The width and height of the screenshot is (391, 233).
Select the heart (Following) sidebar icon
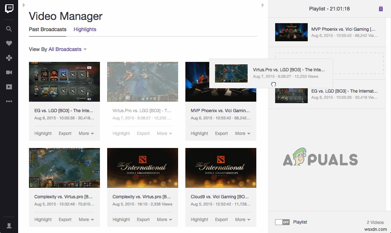tap(9, 43)
